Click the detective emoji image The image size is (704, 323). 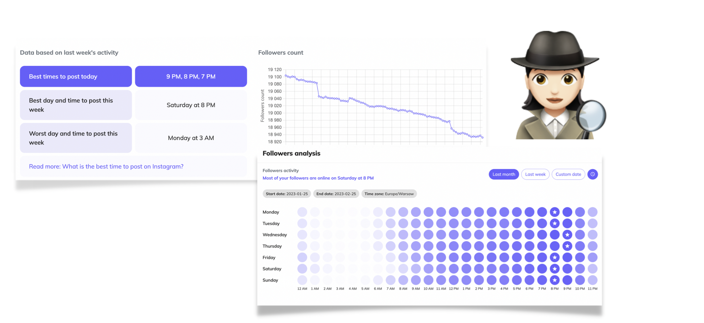[558, 85]
